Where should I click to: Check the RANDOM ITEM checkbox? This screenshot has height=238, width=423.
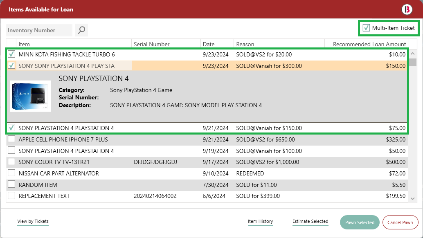pyautogui.click(x=11, y=184)
